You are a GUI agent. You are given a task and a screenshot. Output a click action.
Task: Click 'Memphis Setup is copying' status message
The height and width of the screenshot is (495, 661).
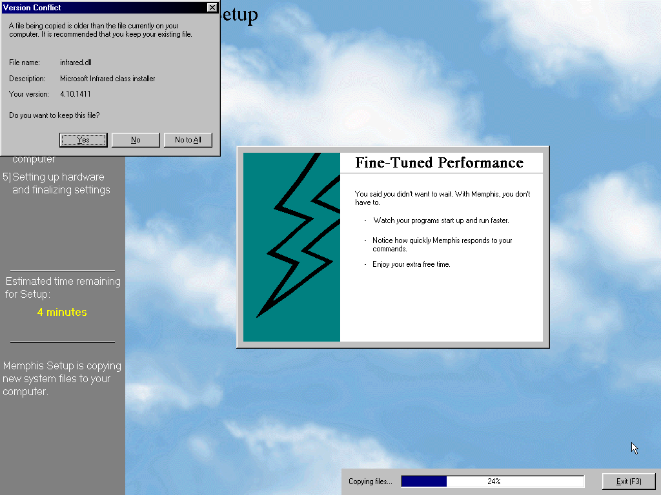point(62,378)
